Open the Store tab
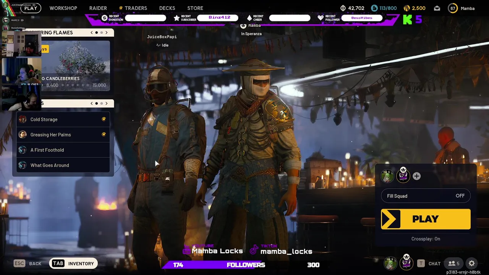This screenshot has height=275, width=489. [195, 8]
